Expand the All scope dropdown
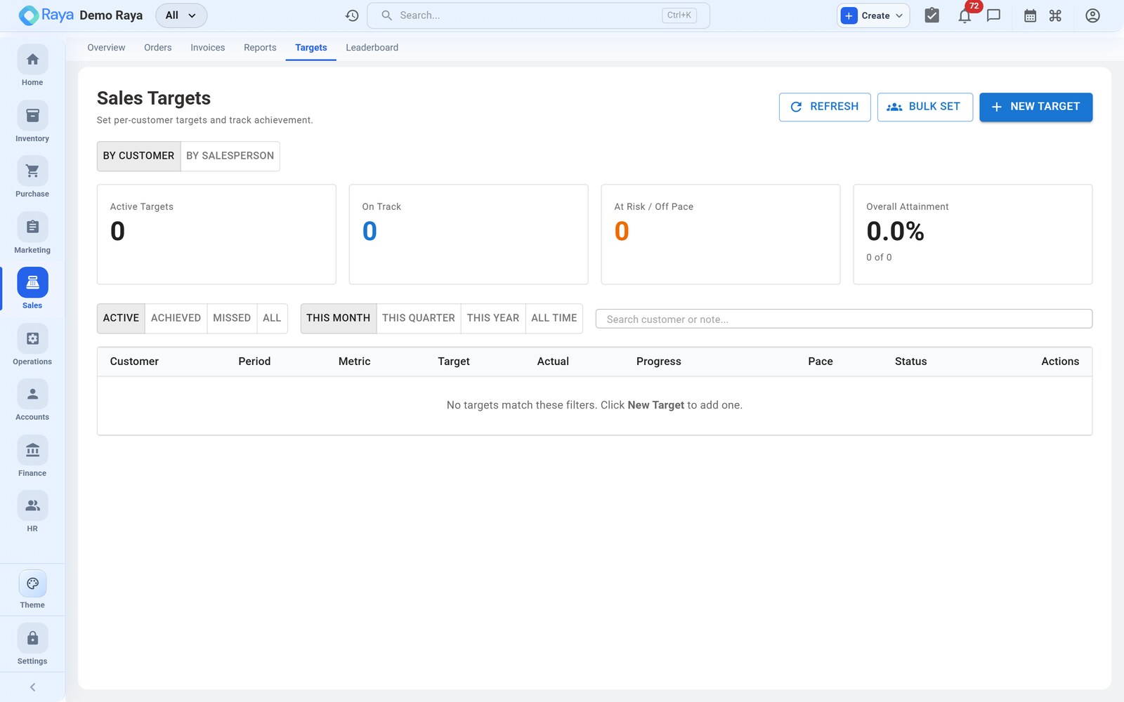Image resolution: width=1124 pixels, height=702 pixels. click(181, 15)
